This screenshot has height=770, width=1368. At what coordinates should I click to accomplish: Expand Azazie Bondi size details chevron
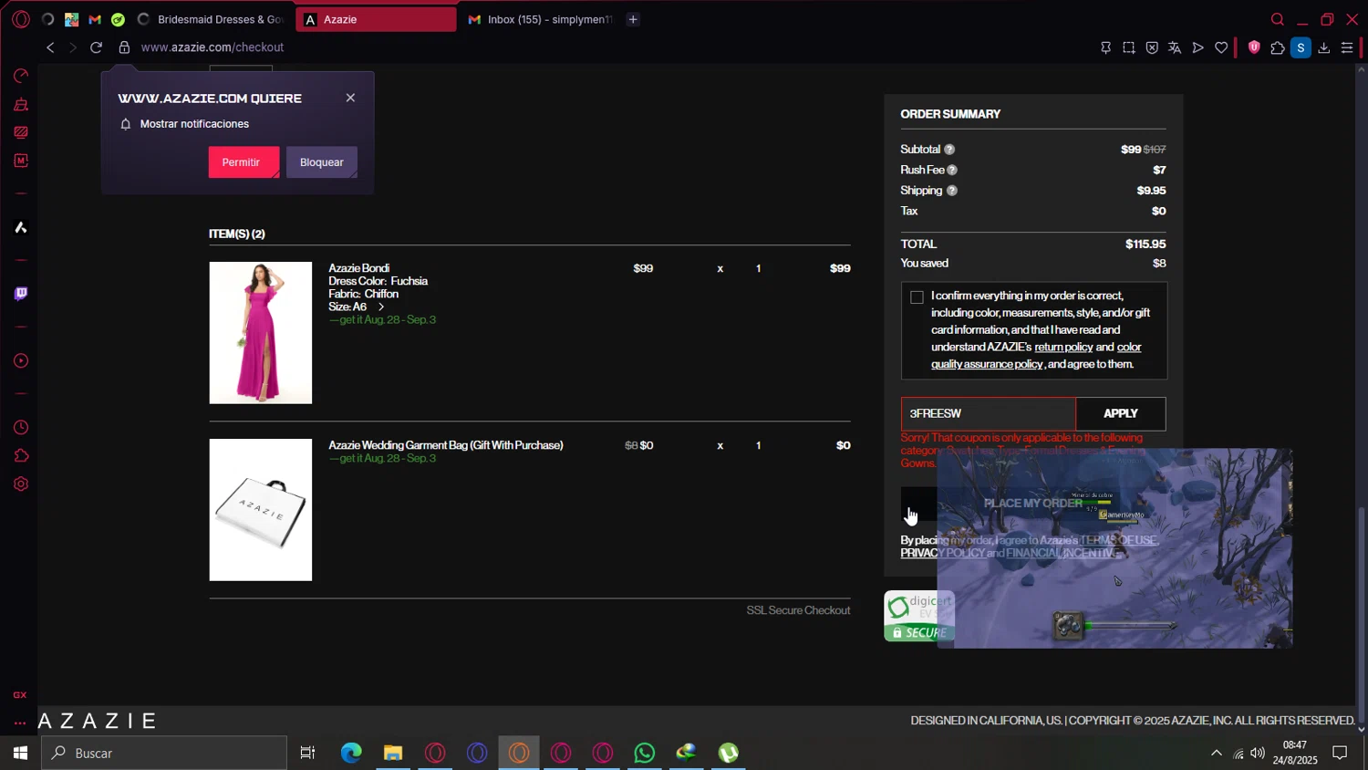[381, 307]
